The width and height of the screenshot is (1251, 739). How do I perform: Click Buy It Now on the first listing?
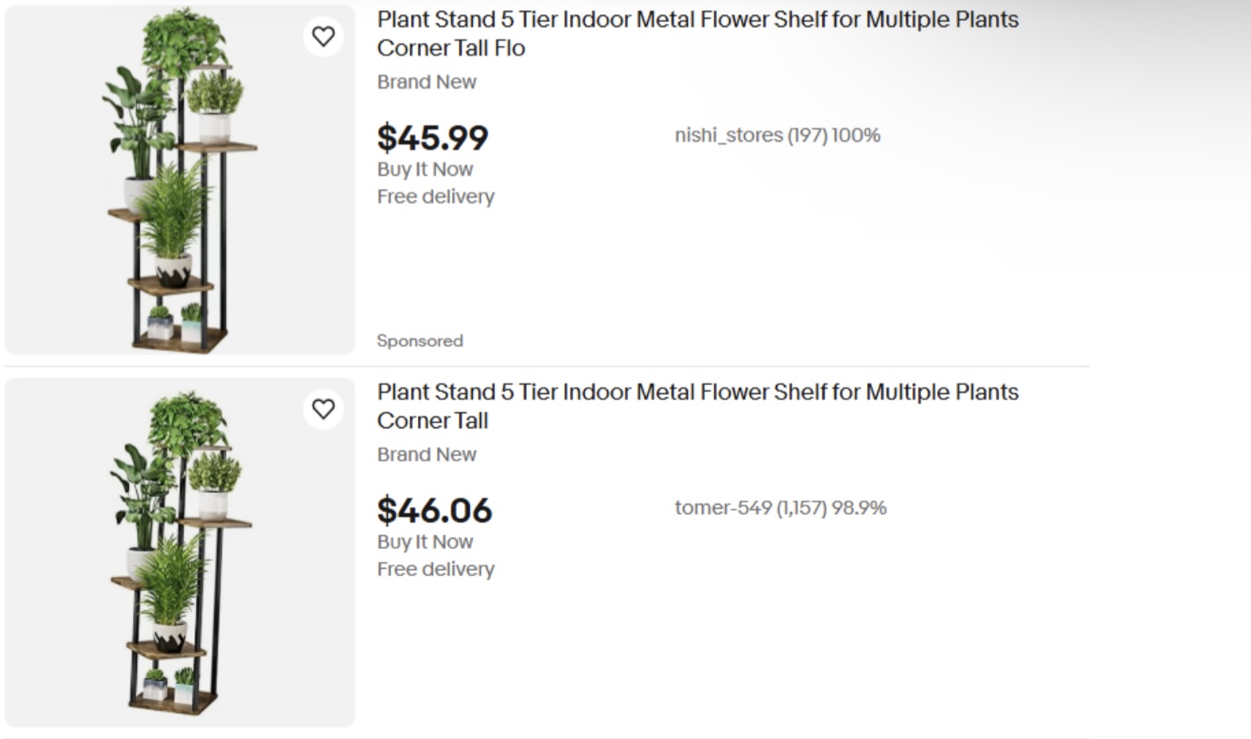[424, 169]
